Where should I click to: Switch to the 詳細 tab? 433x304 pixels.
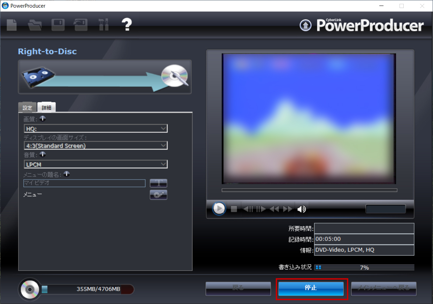pyautogui.click(x=46, y=108)
